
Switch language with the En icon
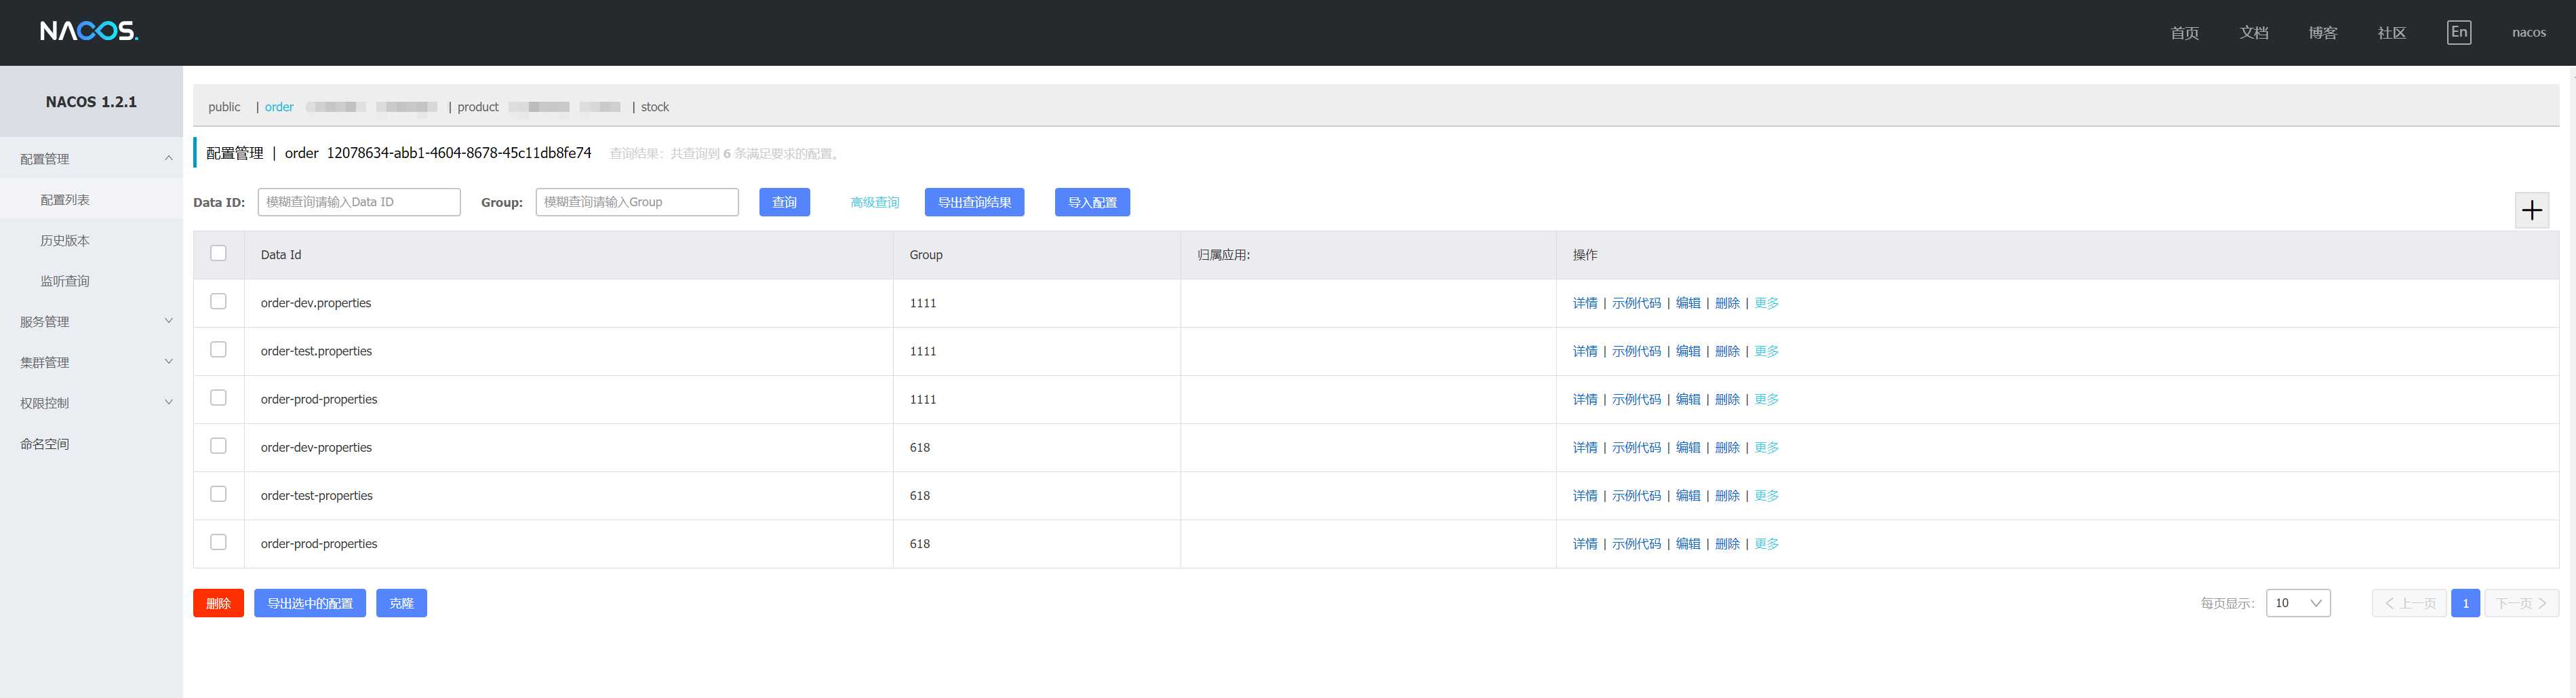(2459, 32)
